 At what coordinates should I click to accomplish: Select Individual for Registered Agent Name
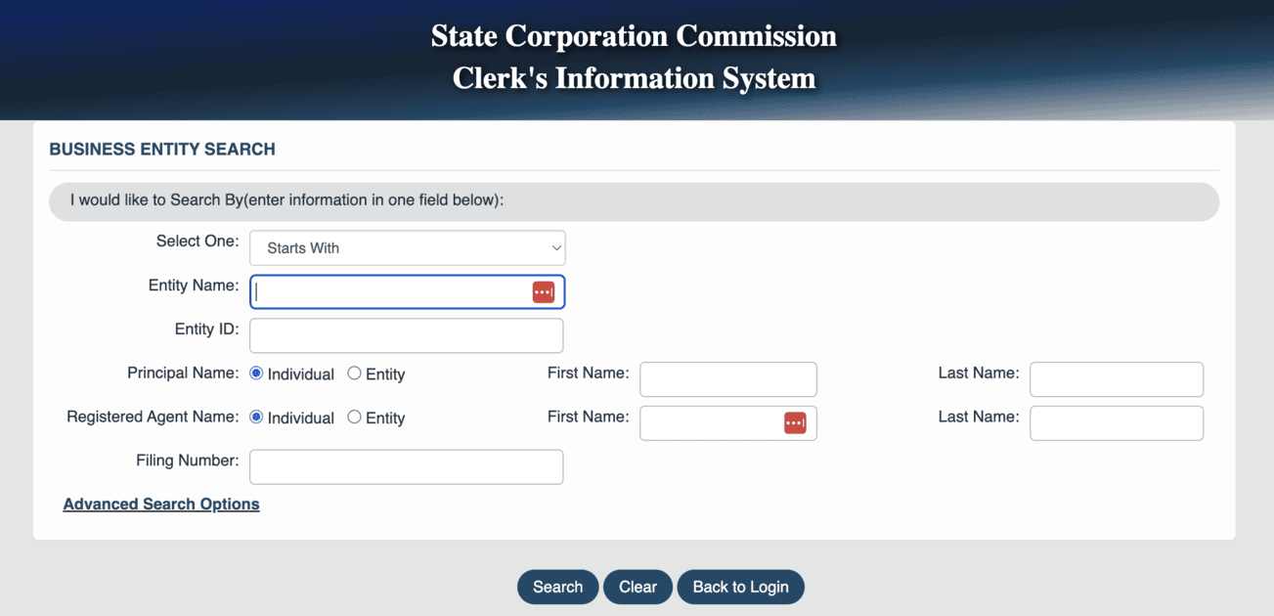(255, 418)
